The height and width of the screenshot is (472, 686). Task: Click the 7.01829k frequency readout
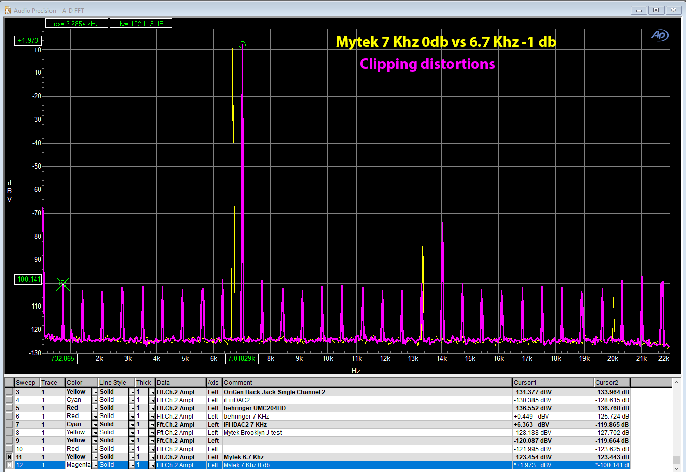click(x=242, y=358)
